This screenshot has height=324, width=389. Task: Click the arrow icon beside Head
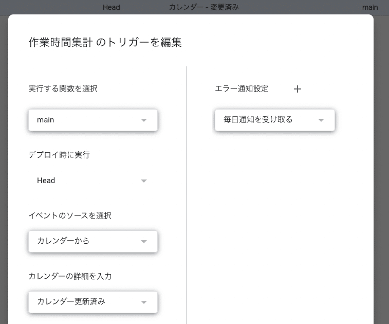point(144,181)
